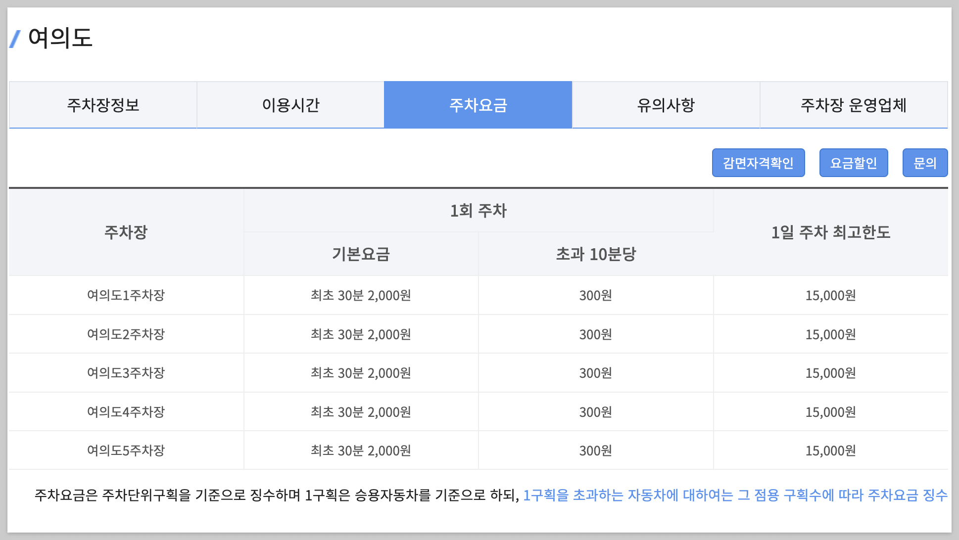The image size is (959, 540).
Task: Select the 여의도2주차장 row name
Action: coord(126,334)
